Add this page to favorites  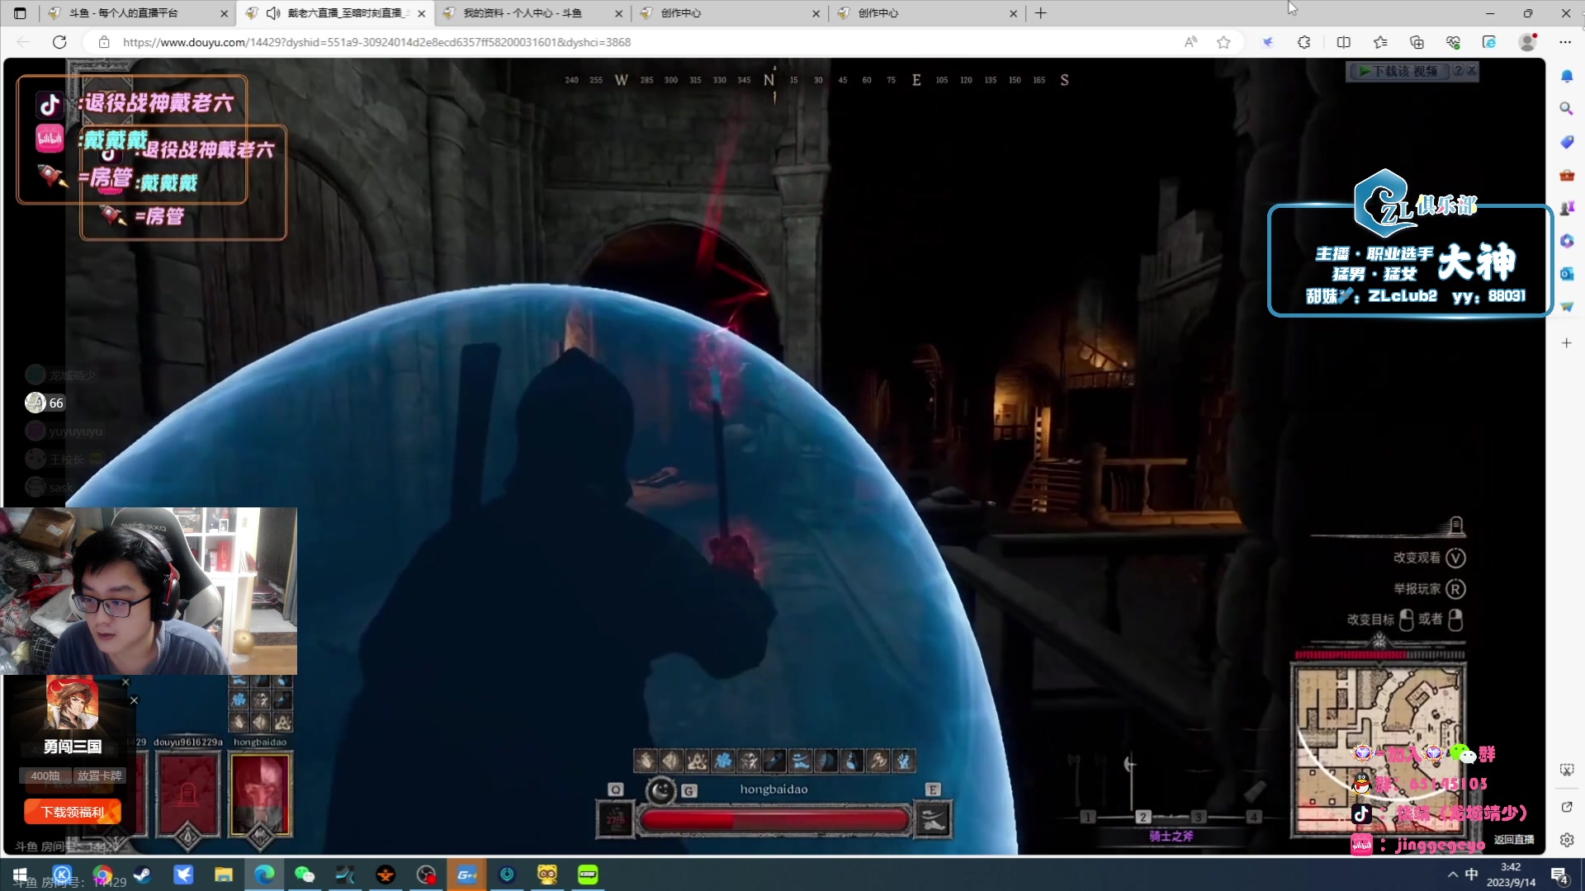[1223, 42]
